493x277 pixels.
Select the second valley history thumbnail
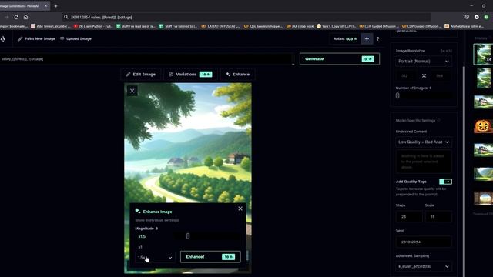point(484,78)
